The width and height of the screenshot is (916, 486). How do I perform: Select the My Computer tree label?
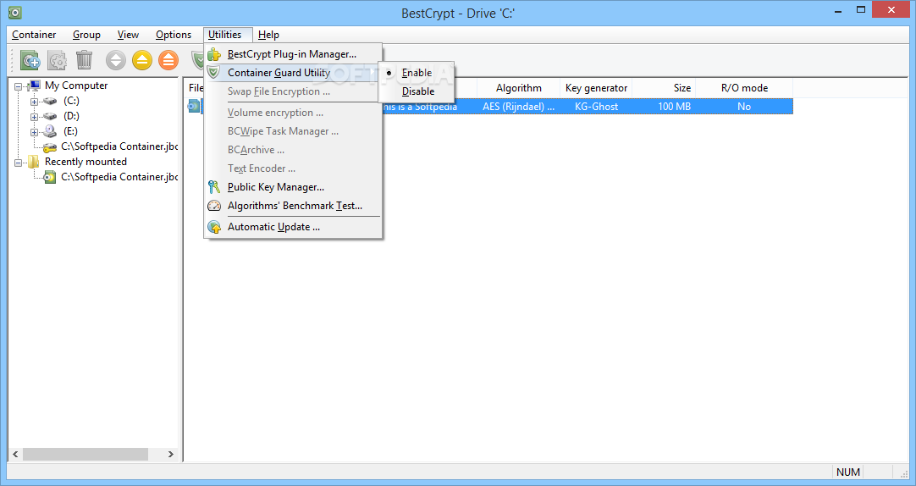pyautogui.click(x=76, y=86)
